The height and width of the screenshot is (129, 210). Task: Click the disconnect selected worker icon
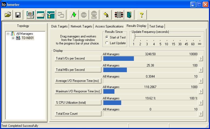click(x=119, y=15)
